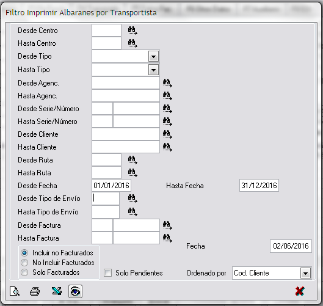Open lookup for Desde Tipo de Envío
This screenshot has height=306, width=323.
(132, 199)
